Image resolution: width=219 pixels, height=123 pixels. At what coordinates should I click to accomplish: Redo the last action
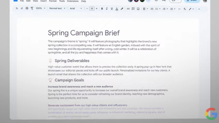click(22, 8)
